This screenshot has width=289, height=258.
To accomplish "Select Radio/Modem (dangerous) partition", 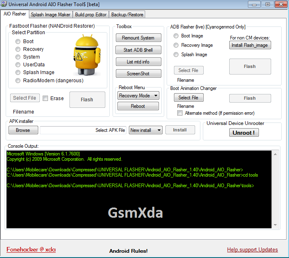I will [18, 81].
